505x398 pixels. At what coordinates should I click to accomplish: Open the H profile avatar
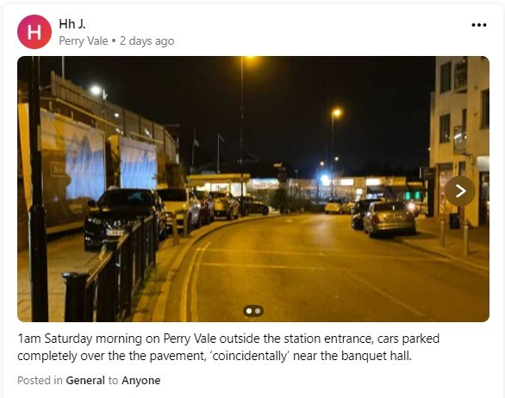coord(34,32)
